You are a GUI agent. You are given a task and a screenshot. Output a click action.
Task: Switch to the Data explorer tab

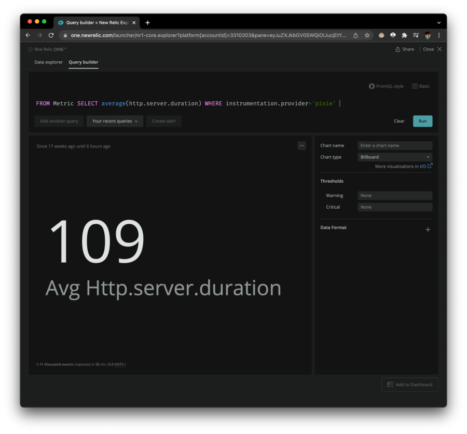pos(48,62)
